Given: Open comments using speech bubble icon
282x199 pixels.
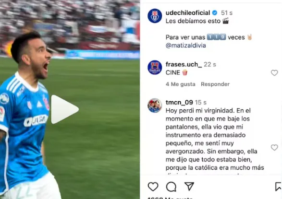Looking at the screenshot, I should click(171, 187).
